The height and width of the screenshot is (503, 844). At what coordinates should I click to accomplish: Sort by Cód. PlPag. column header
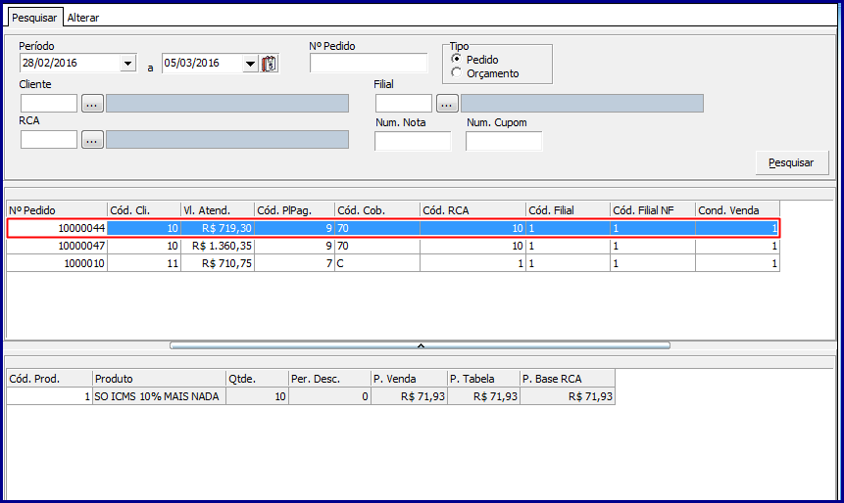tap(294, 210)
